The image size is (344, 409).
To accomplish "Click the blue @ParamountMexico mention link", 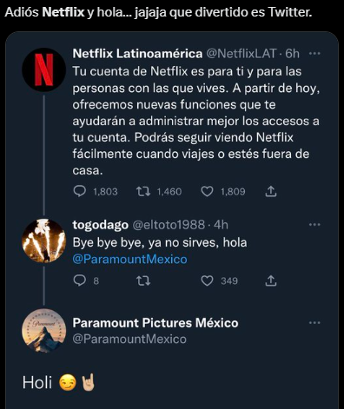I will 129,259.
